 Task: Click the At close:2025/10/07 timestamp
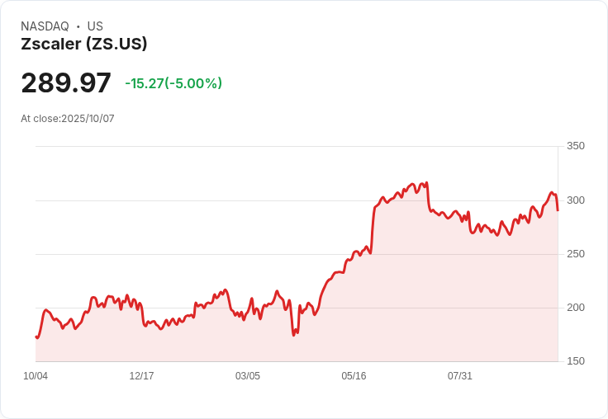point(68,119)
